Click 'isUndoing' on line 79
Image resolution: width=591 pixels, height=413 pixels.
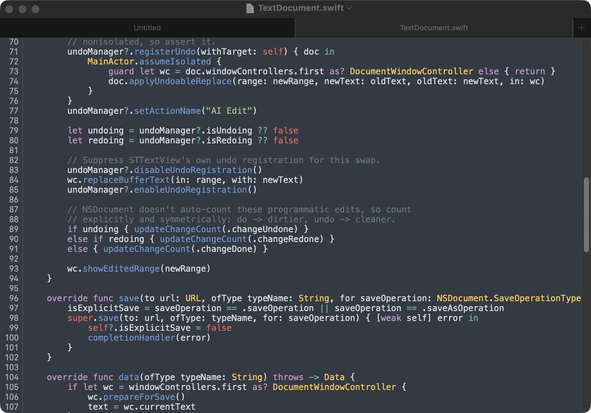tap(229, 131)
